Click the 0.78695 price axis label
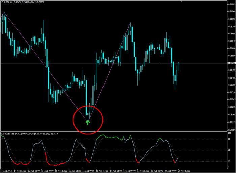 (232, 34)
